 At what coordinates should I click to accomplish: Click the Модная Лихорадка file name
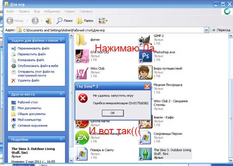(168, 85)
